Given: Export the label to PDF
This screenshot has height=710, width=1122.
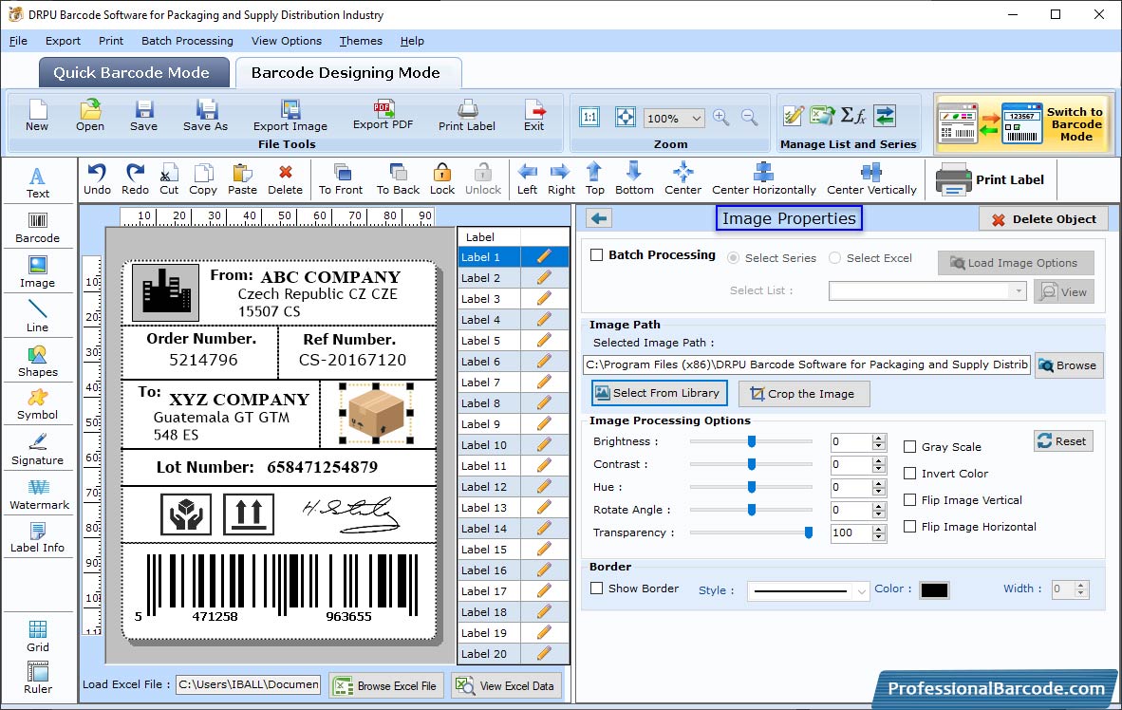Looking at the screenshot, I should click(383, 115).
